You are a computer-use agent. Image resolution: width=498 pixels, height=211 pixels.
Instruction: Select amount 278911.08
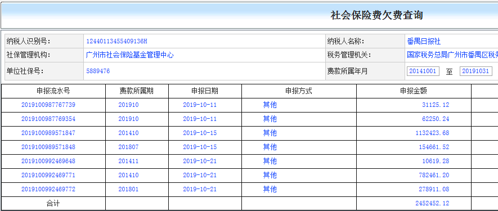coord(434,189)
